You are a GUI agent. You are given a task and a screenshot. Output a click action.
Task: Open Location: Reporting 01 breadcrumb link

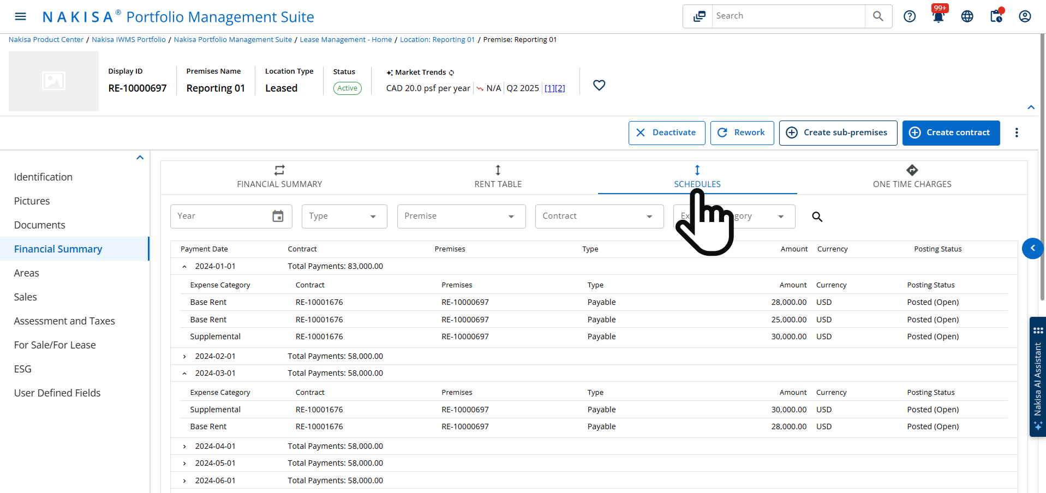pos(437,40)
